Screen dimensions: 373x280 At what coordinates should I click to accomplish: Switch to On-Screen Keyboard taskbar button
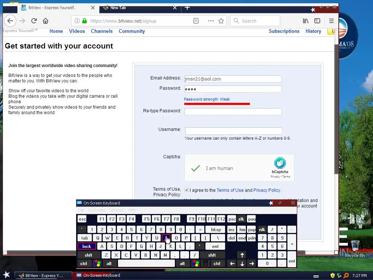click(98, 275)
